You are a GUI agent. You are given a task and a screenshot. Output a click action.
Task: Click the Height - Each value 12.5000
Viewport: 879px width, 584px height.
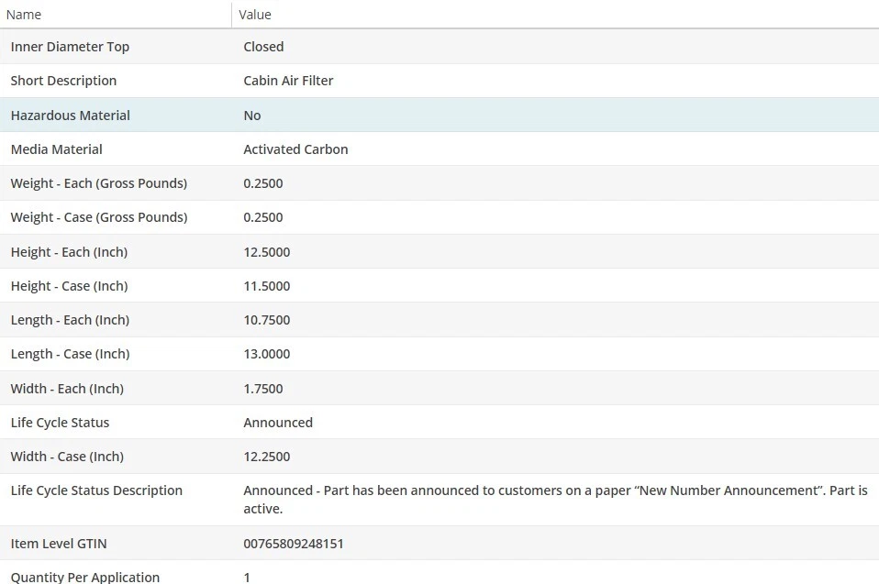pos(266,252)
